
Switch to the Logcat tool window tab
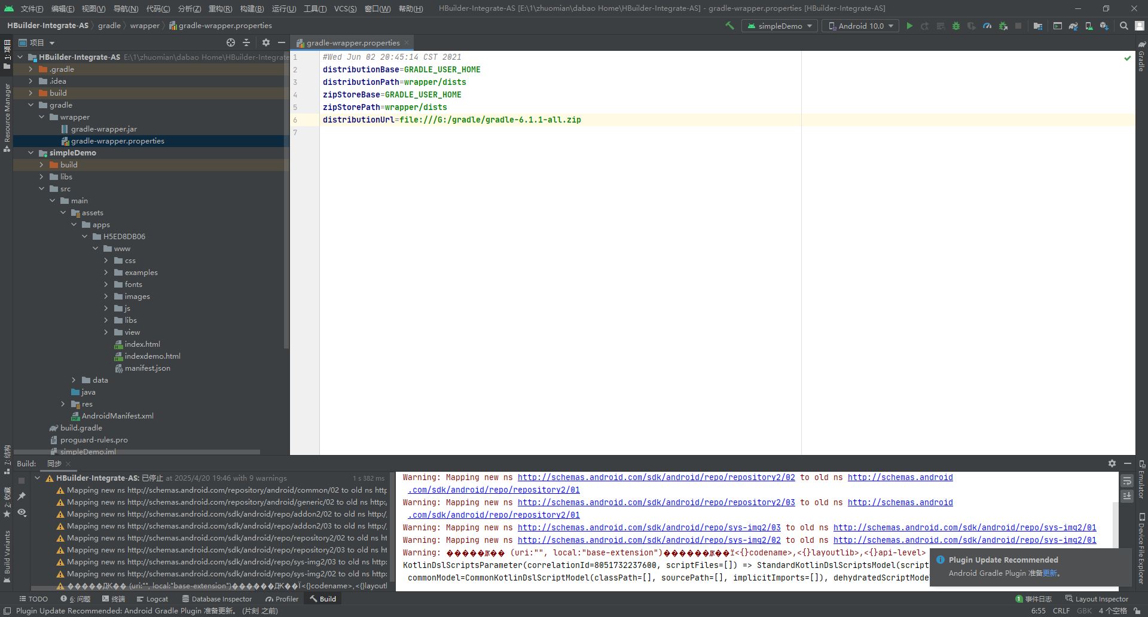pyautogui.click(x=152, y=599)
